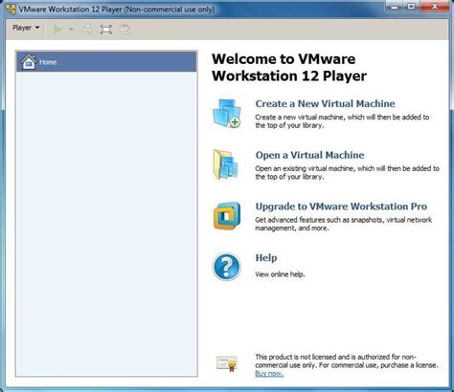Click Open a Virtual Machine link
This screenshot has width=454, height=392.
pyautogui.click(x=309, y=155)
